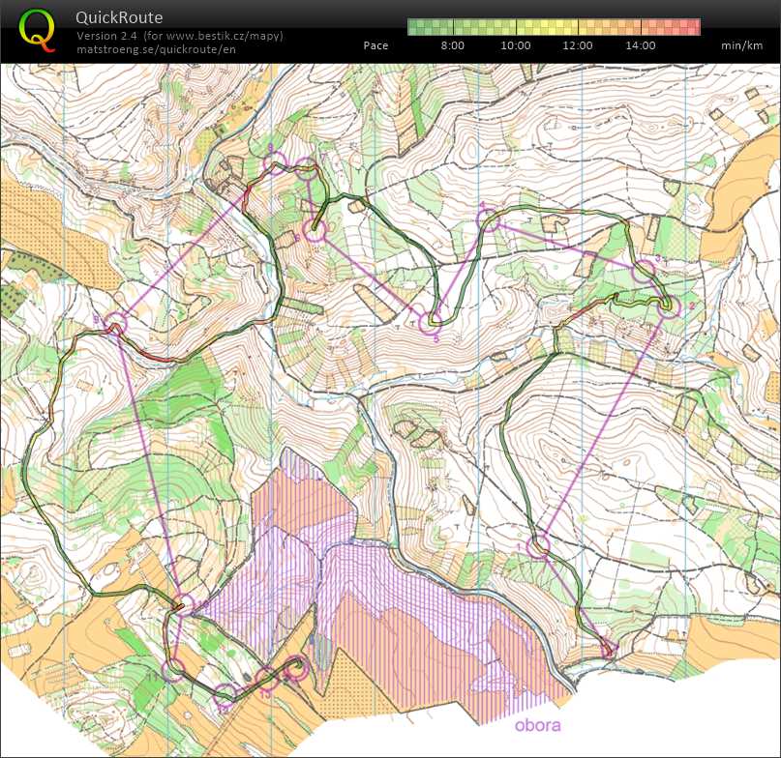Click the QuickRoute green Q logo
The height and width of the screenshot is (758, 781).
point(37,30)
